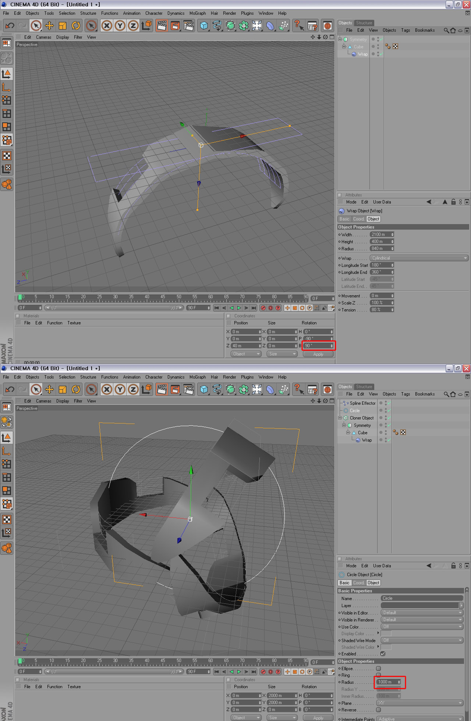Screen dimensions: 471x721
Task: Click spline object icon in top window
Action: click(217, 25)
